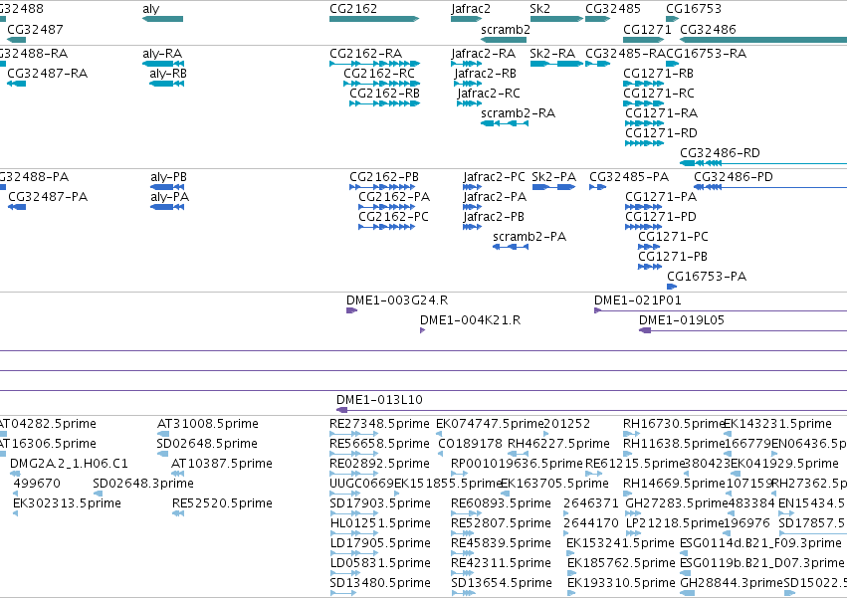Select the RE52520.5prime EST label
The width and height of the screenshot is (847, 598).
pyautogui.click(x=222, y=503)
